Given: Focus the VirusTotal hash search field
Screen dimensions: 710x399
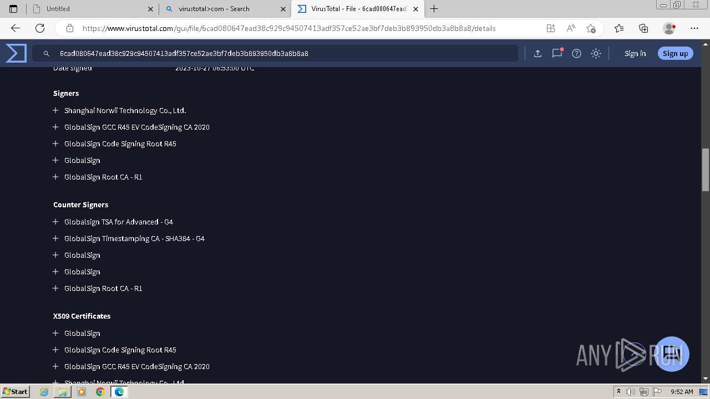Looking at the screenshot, I should [x=275, y=53].
